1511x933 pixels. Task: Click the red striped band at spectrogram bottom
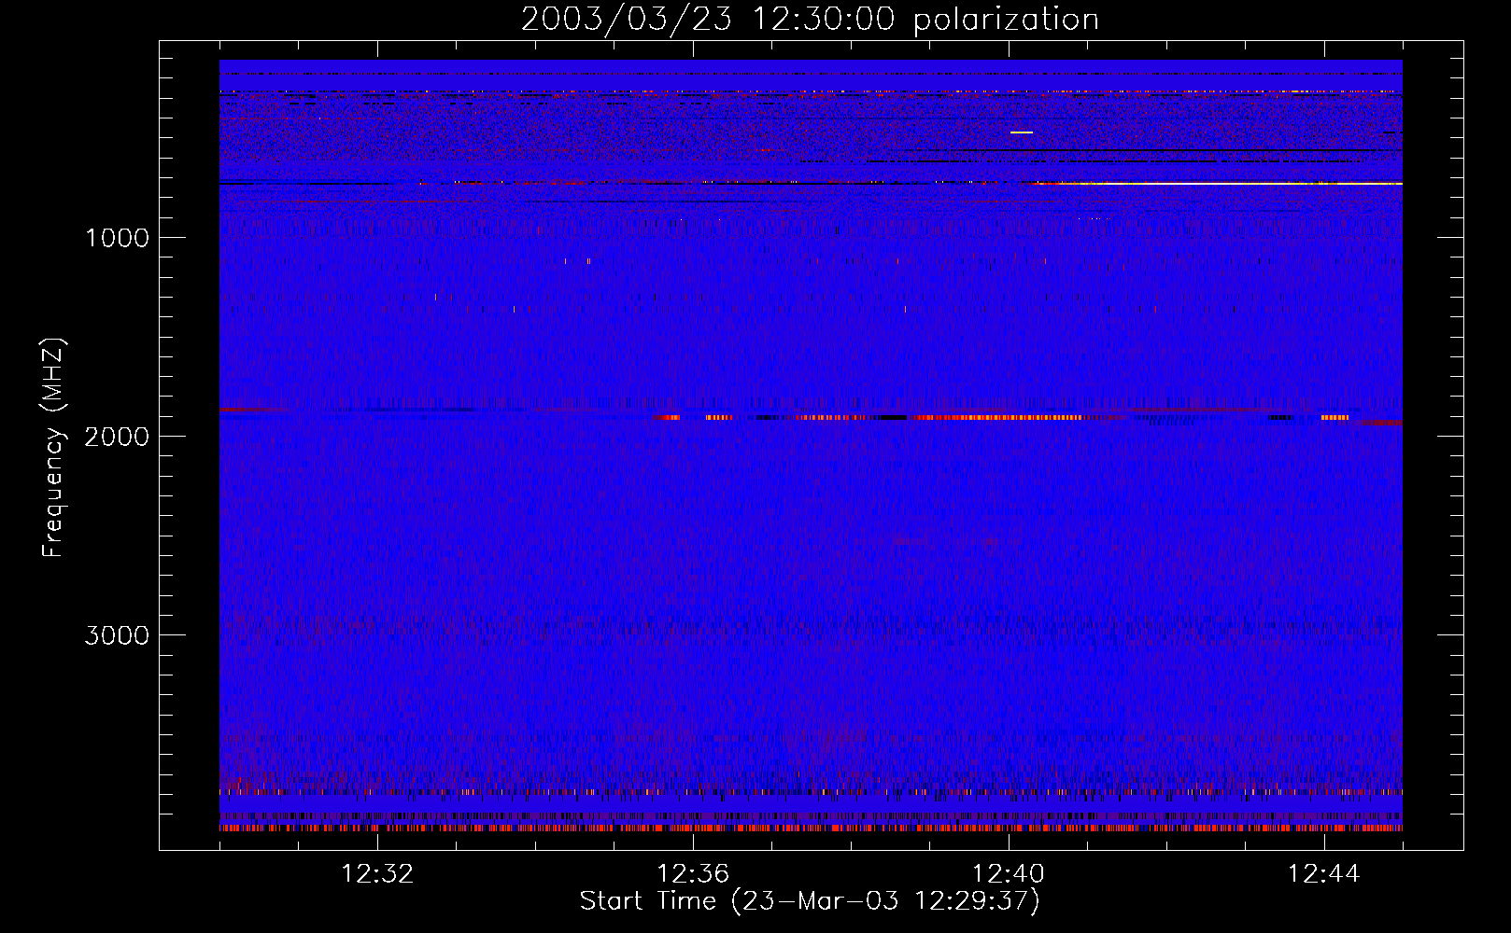tap(811, 828)
